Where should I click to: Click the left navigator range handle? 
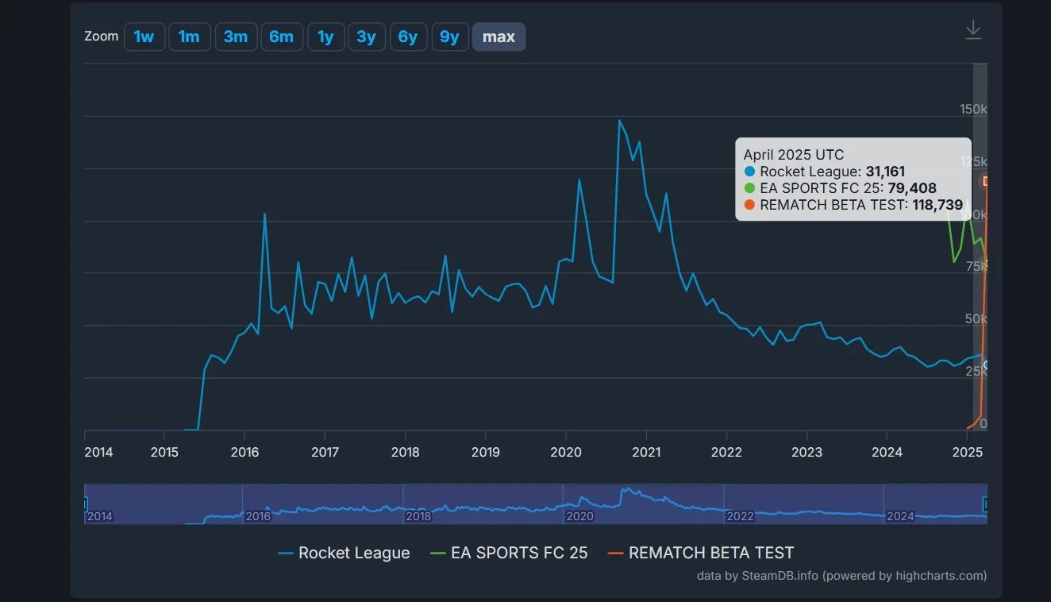(86, 504)
